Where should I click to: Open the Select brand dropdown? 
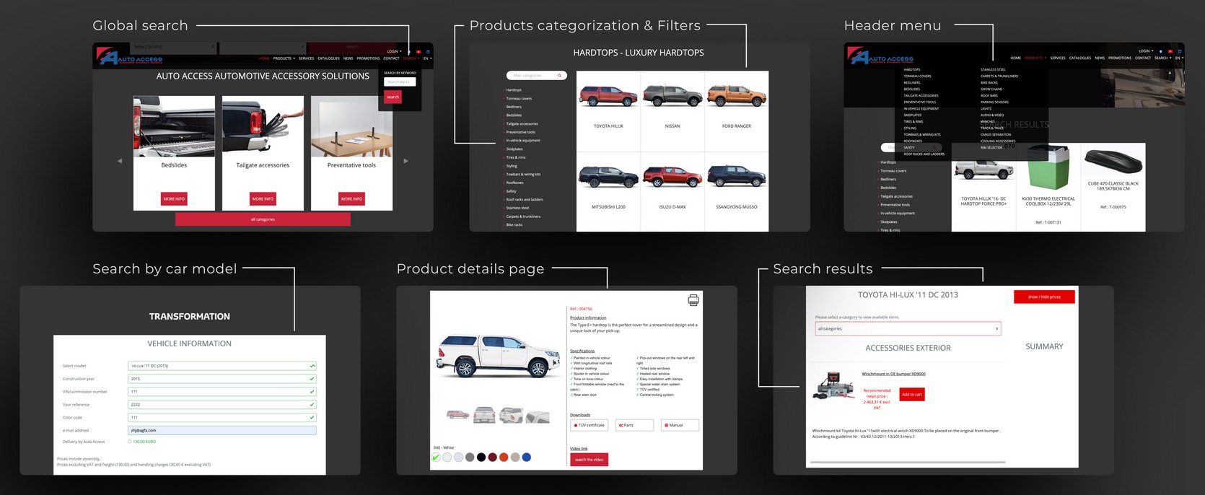click(172, 47)
